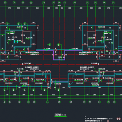Click the 4000 dimension between bottom axes 12 and 14

[41, 95]
